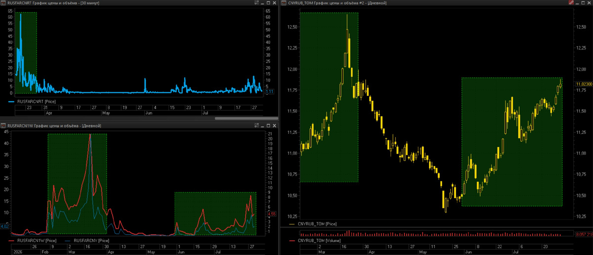Click the 45 label on RUSFARCN1W left axis
The width and height of the screenshot is (593, 255).
pos(6,132)
